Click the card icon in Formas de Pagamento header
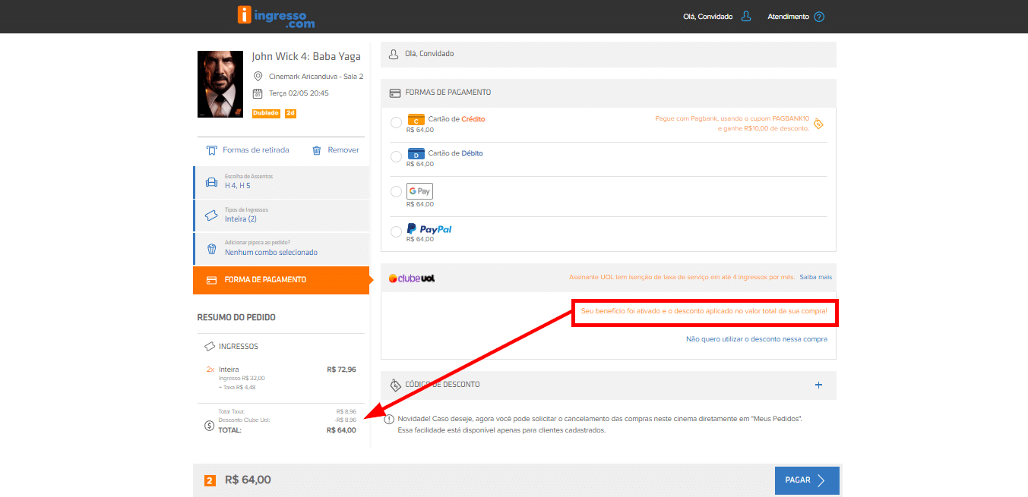The height and width of the screenshot is (497, 1028). click(394, 93)
